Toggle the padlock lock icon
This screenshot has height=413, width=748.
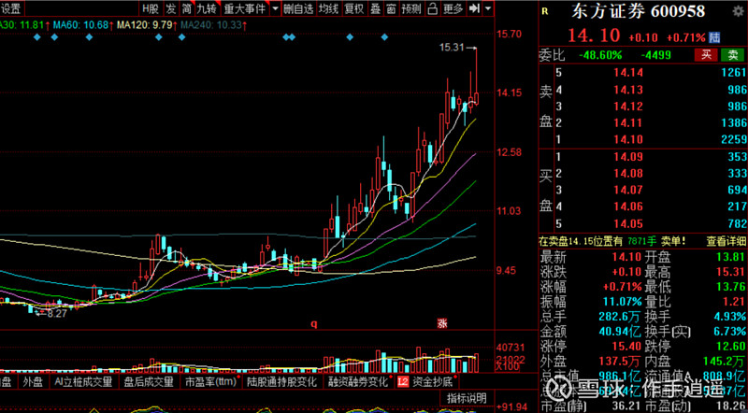coord(432,8)
